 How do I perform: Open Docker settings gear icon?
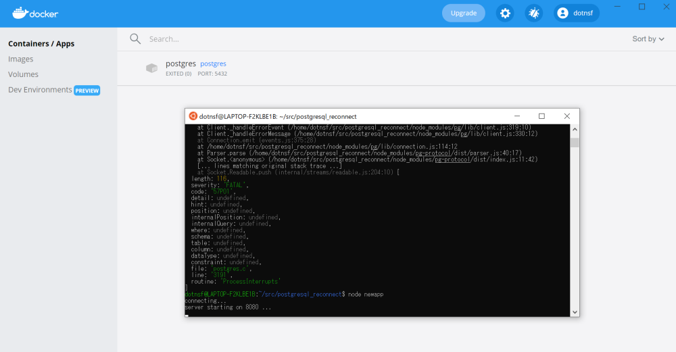pyautogui.click(x=505, y=14)
